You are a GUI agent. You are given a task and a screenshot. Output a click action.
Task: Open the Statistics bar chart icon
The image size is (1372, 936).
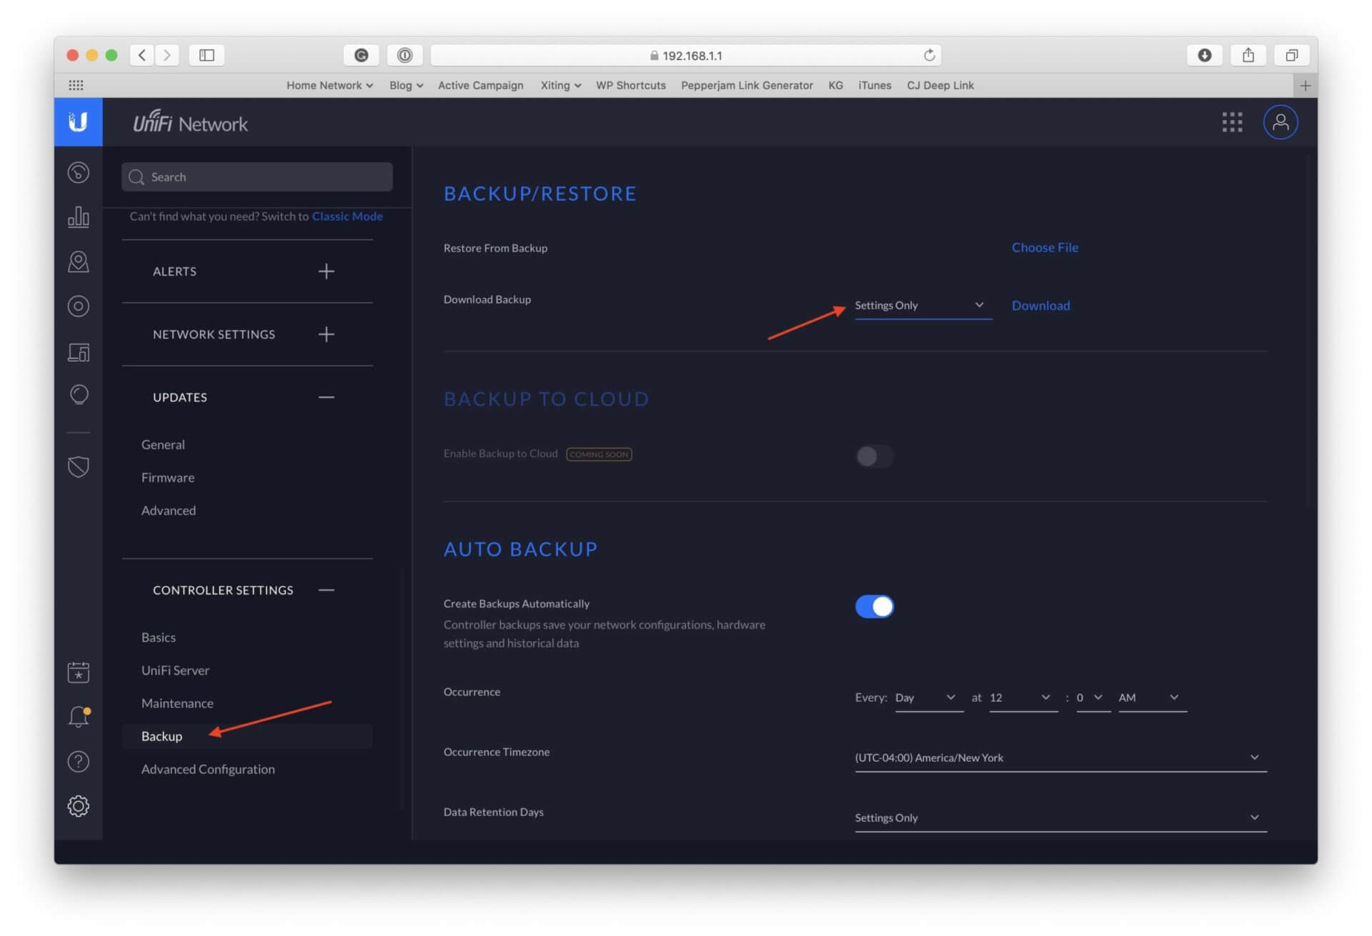pos(79,216)
